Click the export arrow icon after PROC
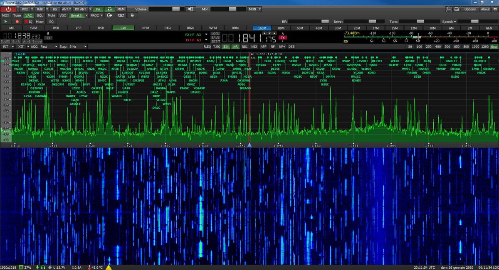The image size is (499, 270). point(110,15)
